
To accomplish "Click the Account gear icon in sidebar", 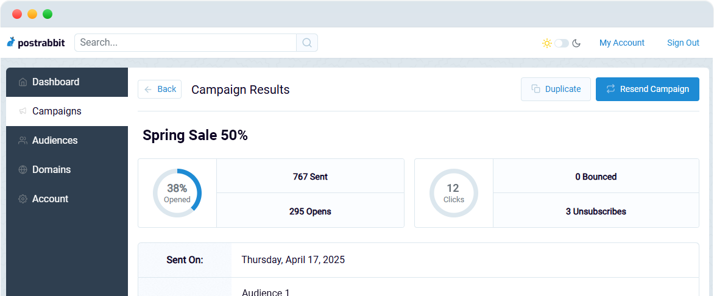I will click(x=23, y=199).
